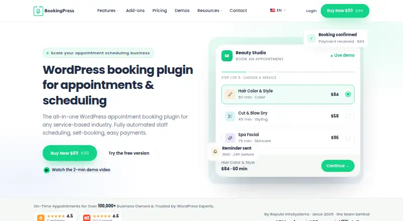The image size is (403, 221).
Task: Open the Add-ons page
Action: 135,11
